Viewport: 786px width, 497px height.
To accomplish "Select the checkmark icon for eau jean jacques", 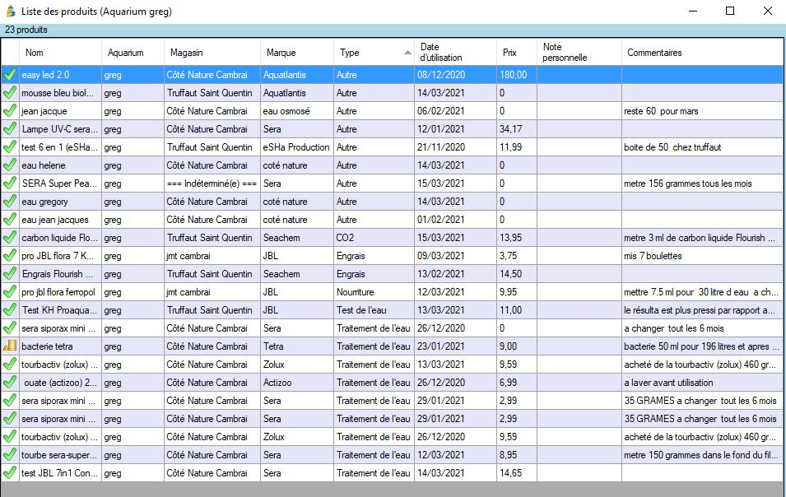I will [10, 220].
